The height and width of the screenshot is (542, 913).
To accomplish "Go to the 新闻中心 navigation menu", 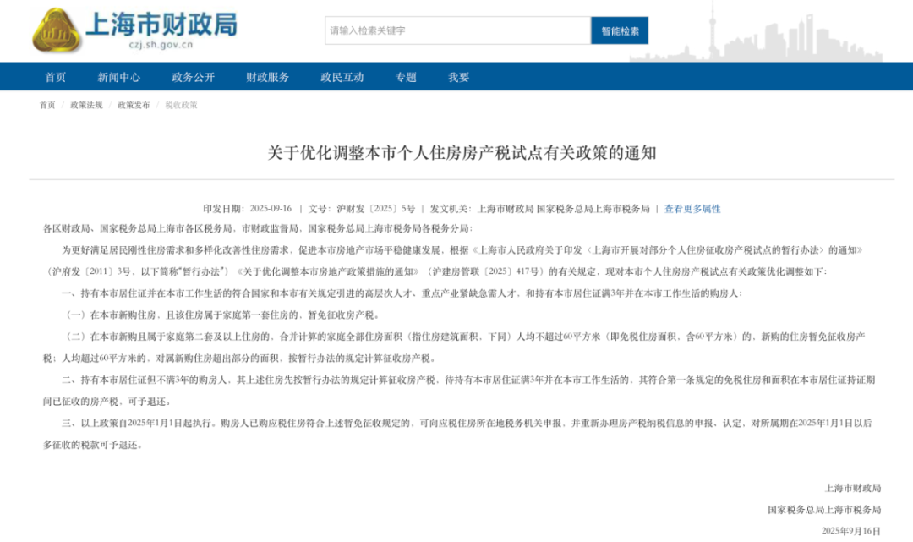I will click(118, 77).
